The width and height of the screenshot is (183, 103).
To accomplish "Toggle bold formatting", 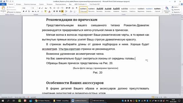I will click(x=23, y=11).
